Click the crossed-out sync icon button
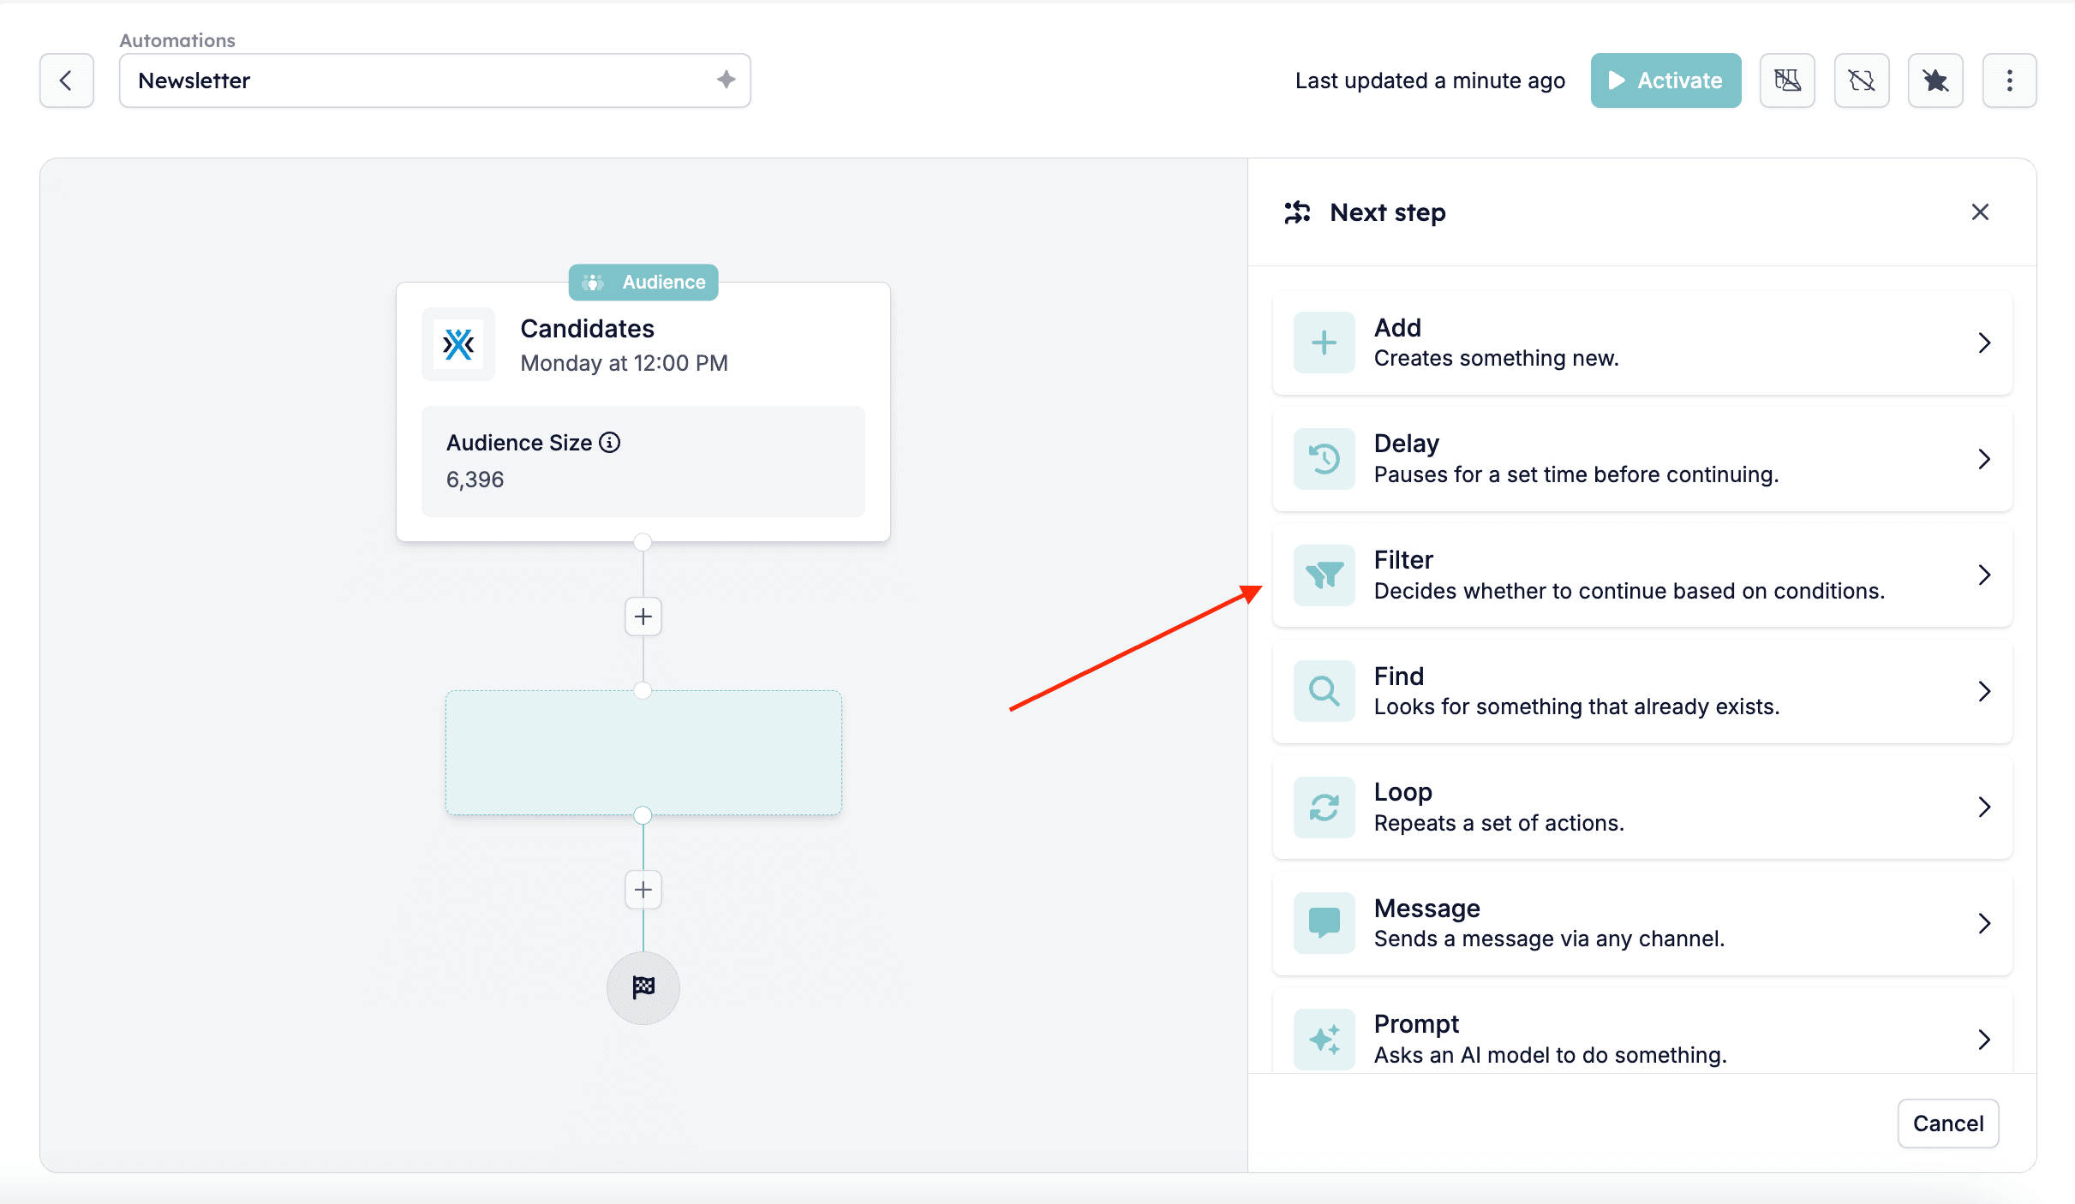Screen dimensions: 2075x1204 tap(1862, 80)
